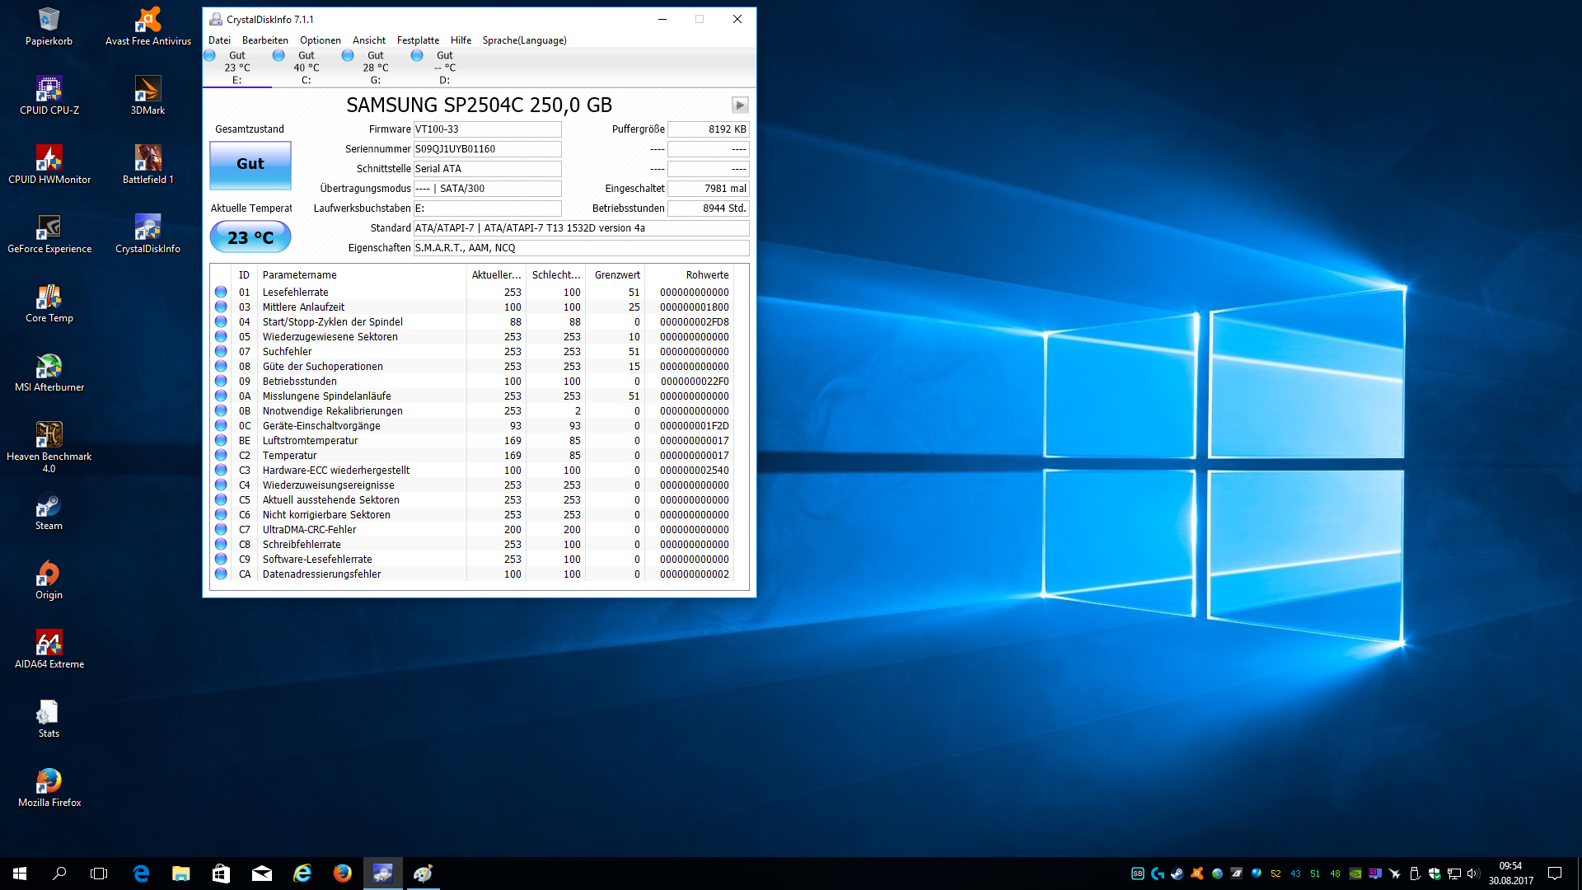This screenshot has height=890, width=1582.
Task: Click the next-disk arrow button
Action: coord(739,105)
